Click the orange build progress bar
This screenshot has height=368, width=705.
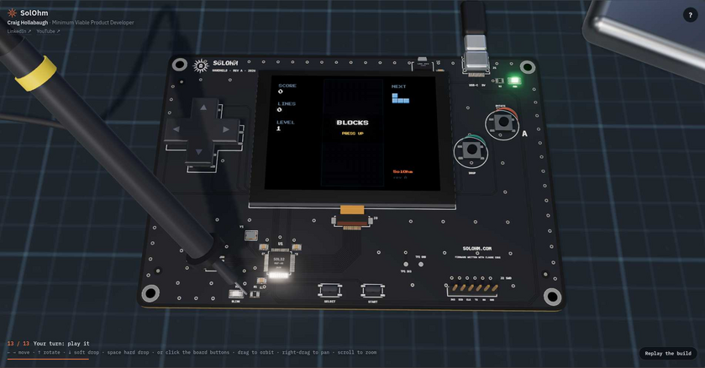[48, 359]
